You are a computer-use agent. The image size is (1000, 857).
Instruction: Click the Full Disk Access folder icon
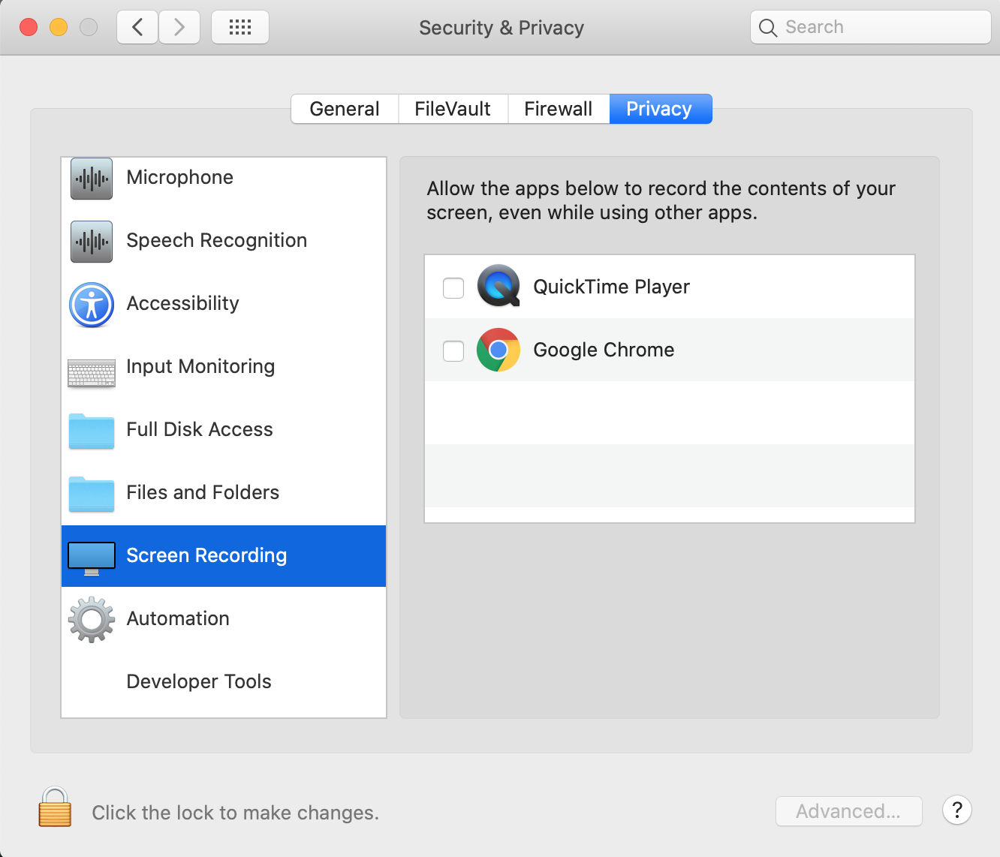[x=91, y=431]
